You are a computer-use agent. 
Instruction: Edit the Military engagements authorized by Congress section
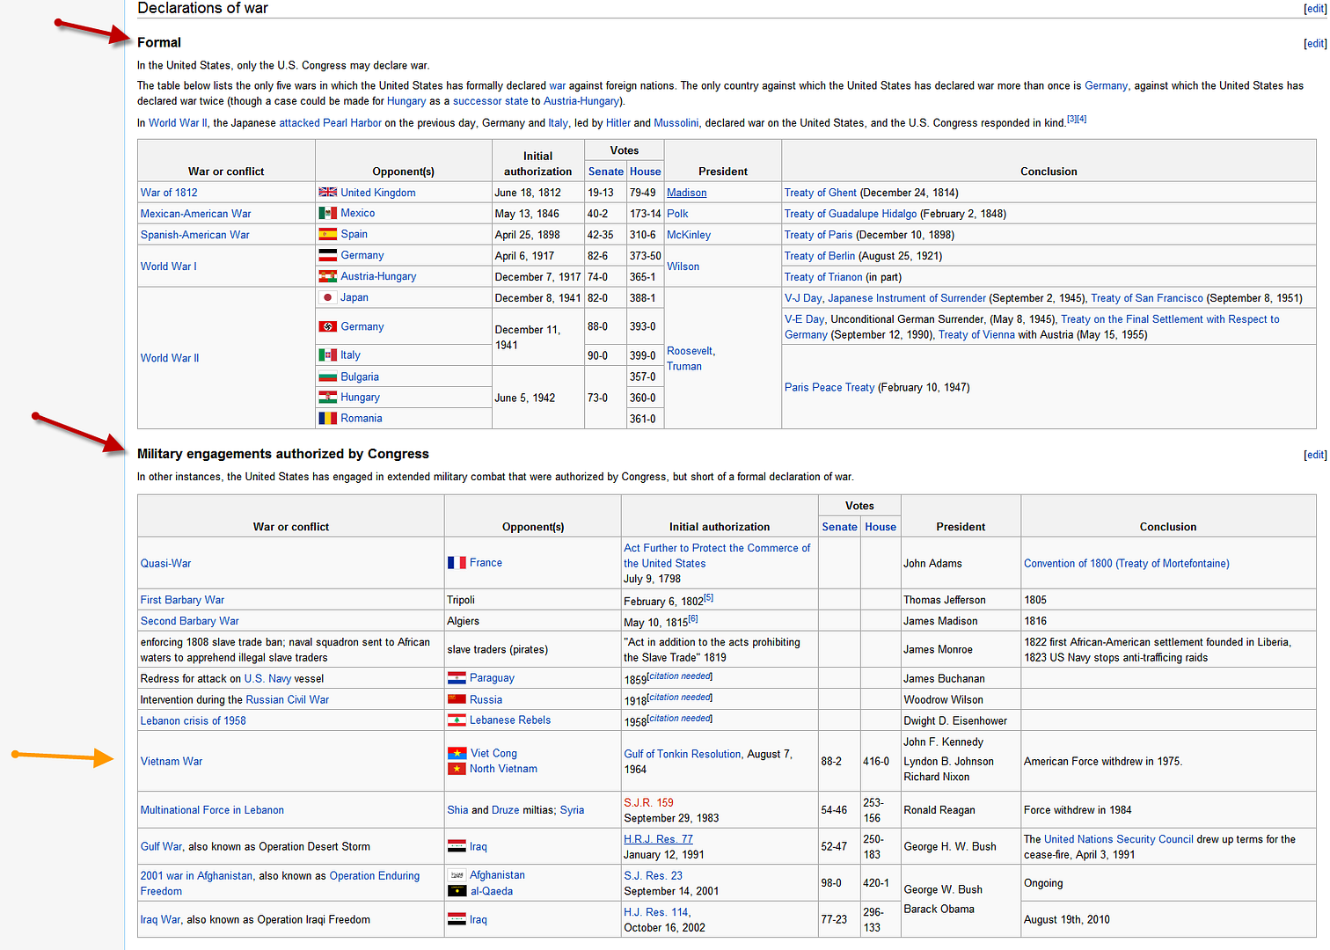1315,455
